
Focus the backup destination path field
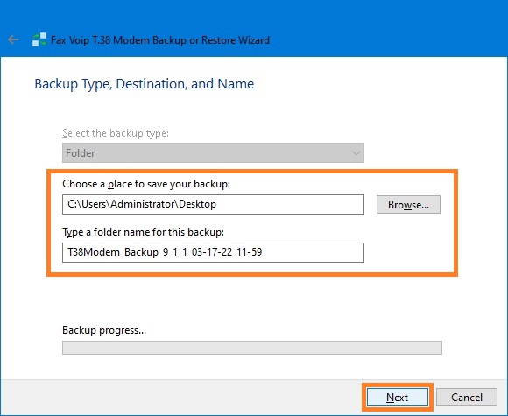click(213, 204)
